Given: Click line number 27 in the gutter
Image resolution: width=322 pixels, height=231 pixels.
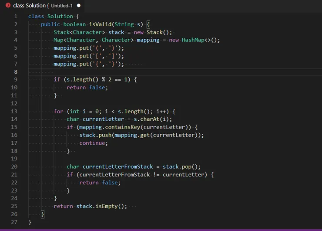Looking at the screenshot, I should [x=14, y=222].
